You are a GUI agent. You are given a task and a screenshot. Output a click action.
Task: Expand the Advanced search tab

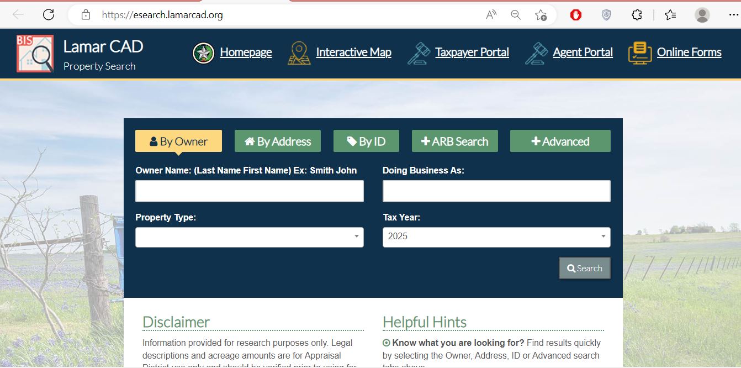560,141
